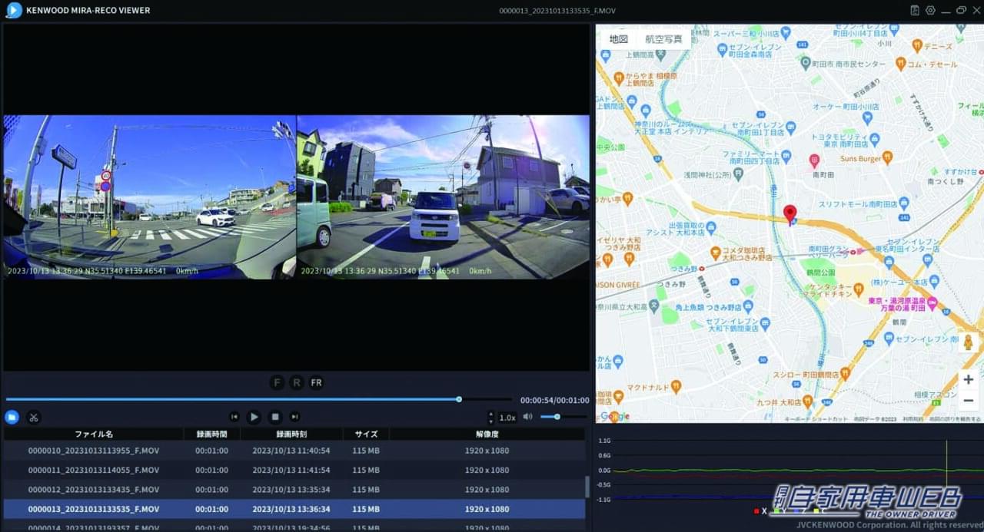This screenshot has width=984, height=532.
Task: Zoom out on the map
Action: click(x=968, y=400)
